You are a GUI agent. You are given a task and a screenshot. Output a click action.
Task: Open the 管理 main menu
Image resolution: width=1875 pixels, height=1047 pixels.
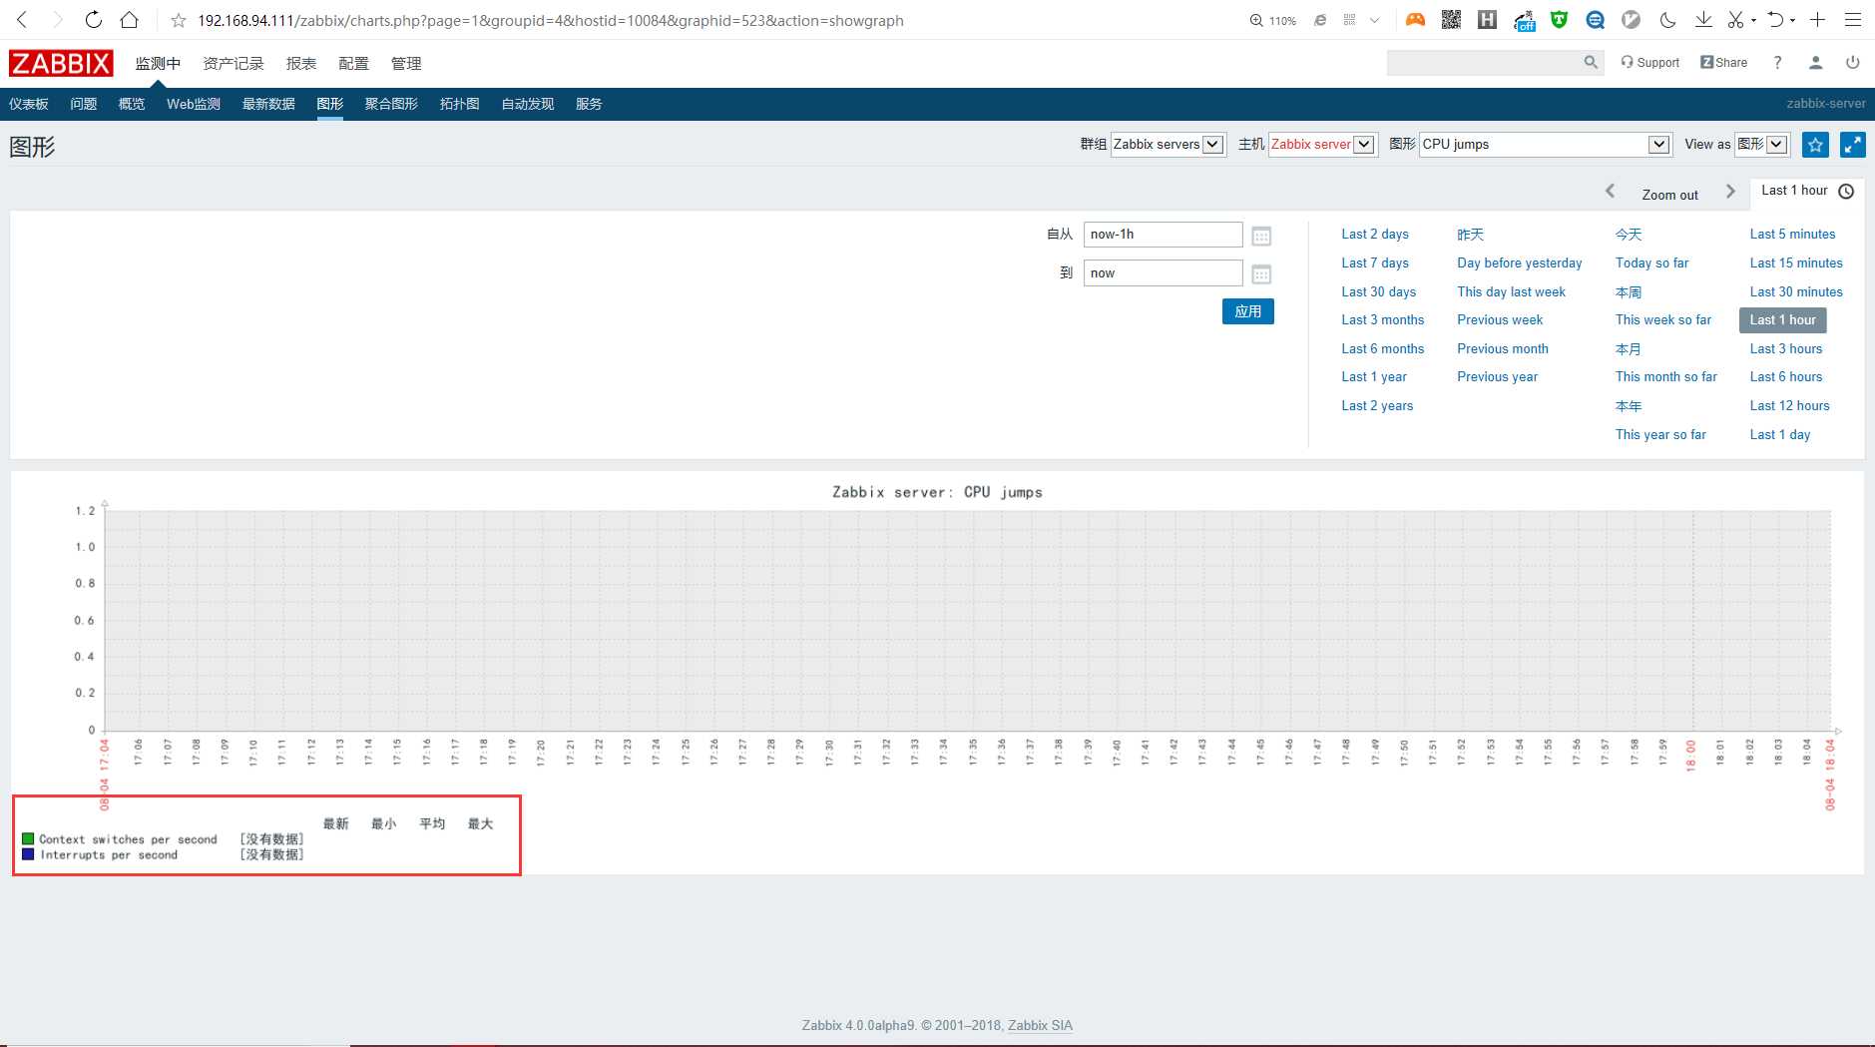pyautogui.click(x=406, y=64)
